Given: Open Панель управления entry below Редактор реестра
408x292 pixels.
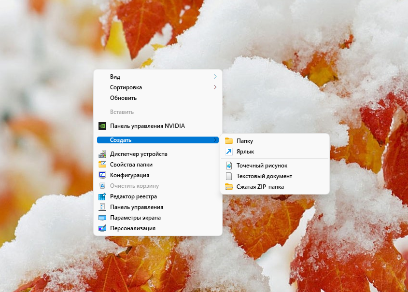Looking at the screenshot, I should tap(158, 207).
